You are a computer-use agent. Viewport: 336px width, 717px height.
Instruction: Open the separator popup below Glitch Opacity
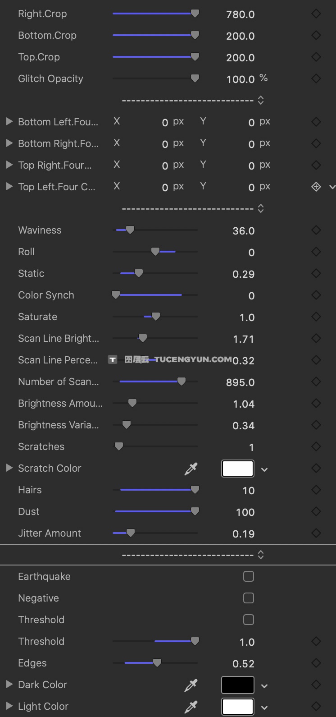pyautogui.click(x=261, y=101)
